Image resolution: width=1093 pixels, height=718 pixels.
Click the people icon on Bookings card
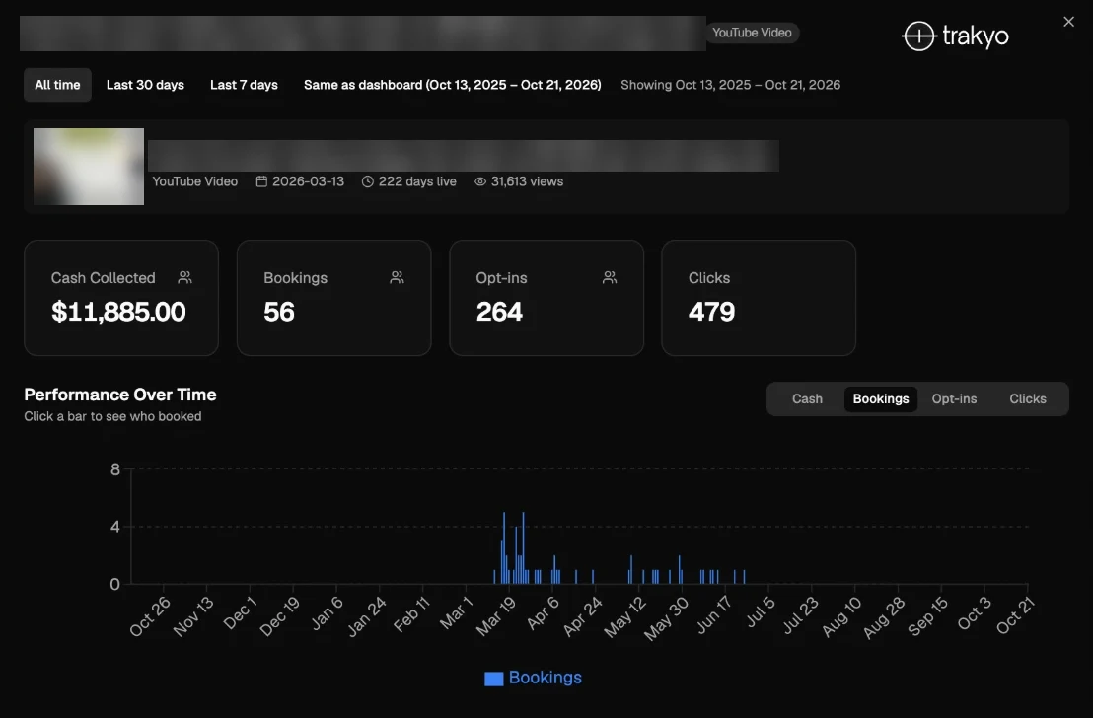coord(397,277)
